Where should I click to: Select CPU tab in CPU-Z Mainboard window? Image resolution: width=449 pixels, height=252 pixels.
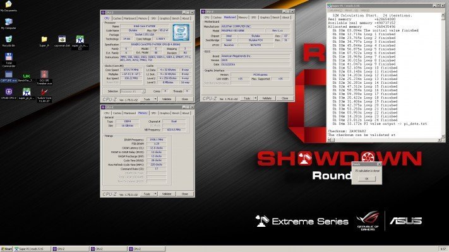coord(207,18)
